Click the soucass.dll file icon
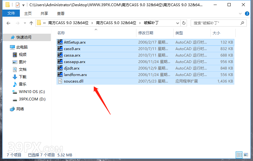Image resolution: width=253 pixels, height=161 pixels. click(60, 81)
